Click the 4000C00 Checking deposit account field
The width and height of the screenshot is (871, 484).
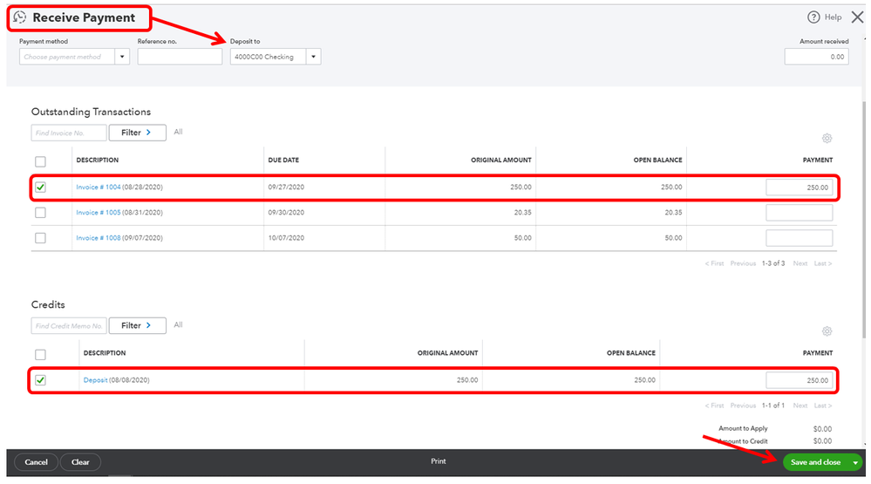[x=269, y=57]
